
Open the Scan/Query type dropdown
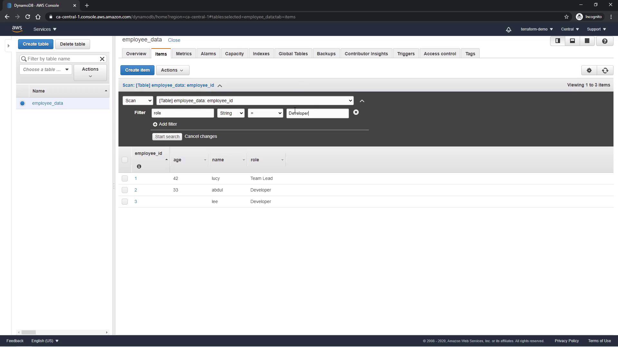pyautogui.click(x=138, y=101)
